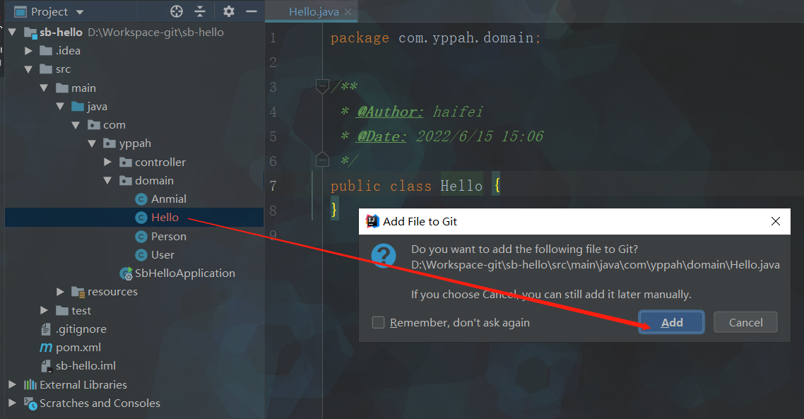Click the collapse all icon in Project panel
This screenshot has height=419, width=804.
pyautogui.click(x=200, y=11)
